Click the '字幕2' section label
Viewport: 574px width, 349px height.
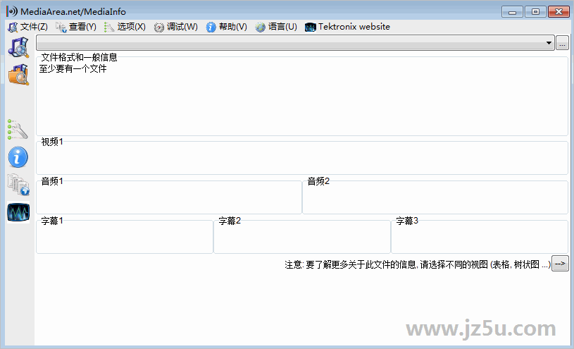pos(230,221)
